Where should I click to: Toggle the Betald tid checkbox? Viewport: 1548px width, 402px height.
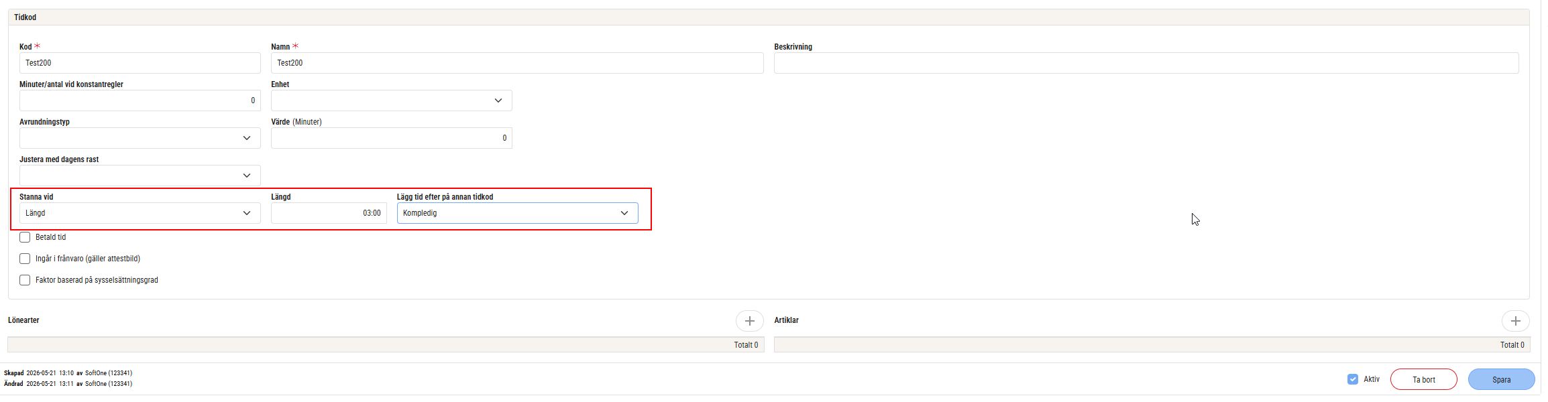(25, 237)
